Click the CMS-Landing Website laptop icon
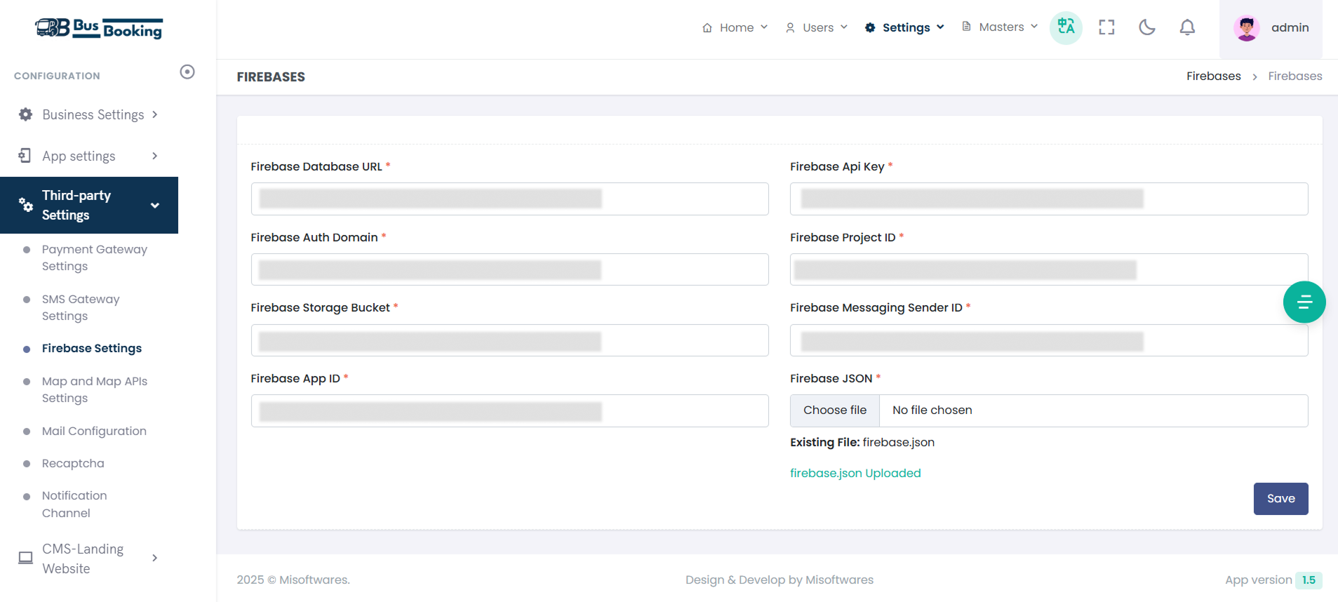The height and width of the screenshot is (602, 1338). pyautogui.click(x=25, y=558)
